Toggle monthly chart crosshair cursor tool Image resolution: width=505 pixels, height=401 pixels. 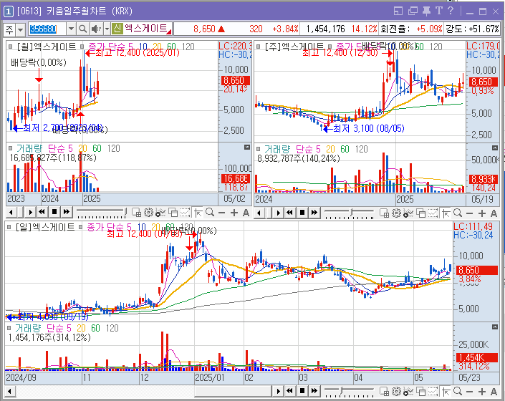coord(198,213)
